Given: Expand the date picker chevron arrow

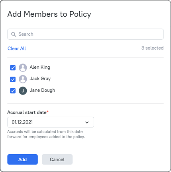Looking at the screenshot, I should click(x=87, y=122).
